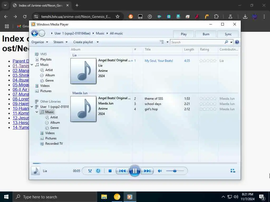Switch to the Sync tab
270x202 pixels.
click(x=228, y=34)
